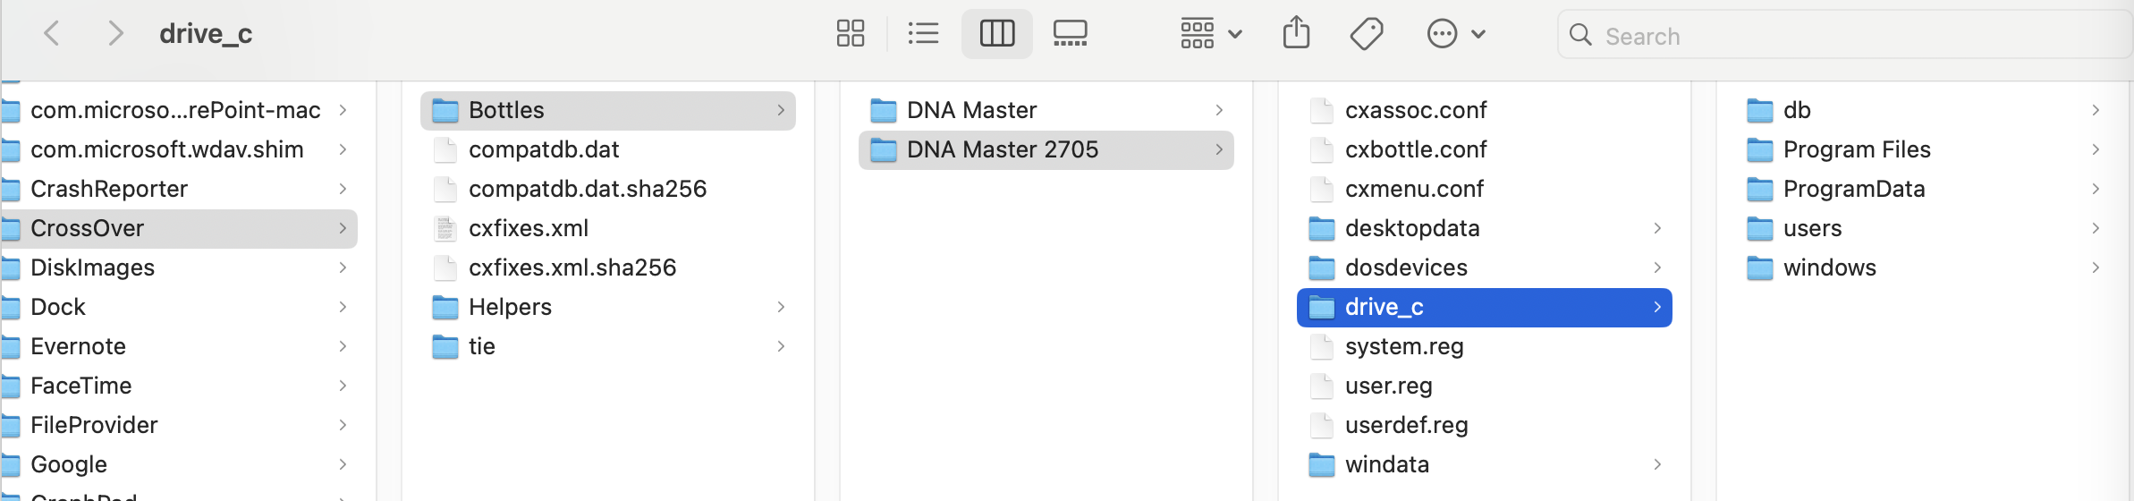
Task: Open the windows folder
Action: click(x=1829, y=267)
